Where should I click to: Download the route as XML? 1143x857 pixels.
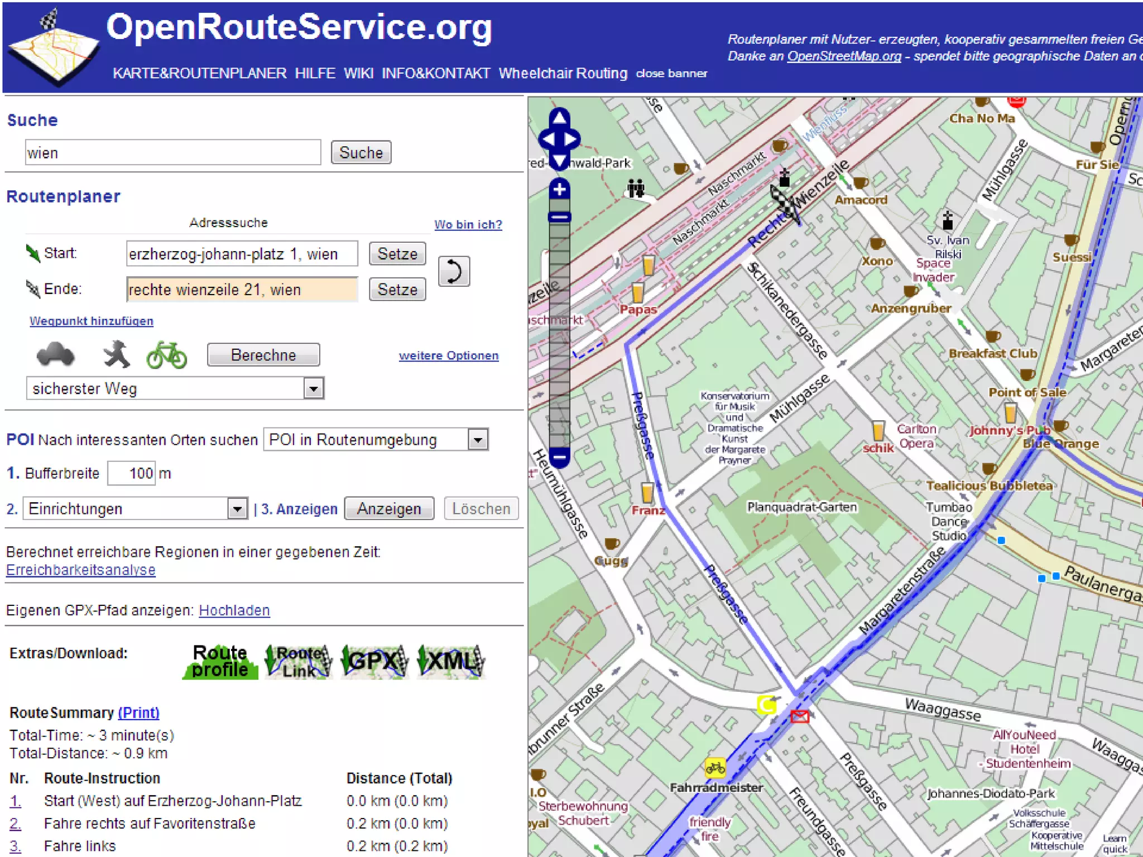[x=451, y=661]
